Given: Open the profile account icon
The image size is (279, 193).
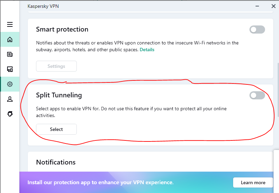Looking at the screenshot, I should [x=10, y=99].
